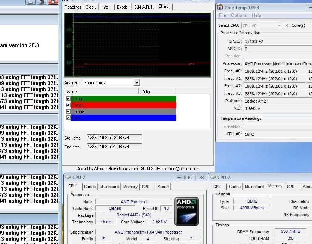Click the FSB:DRAM 3:8 field
This screenshot has width=312, height=244.
(x=290, y=238)
